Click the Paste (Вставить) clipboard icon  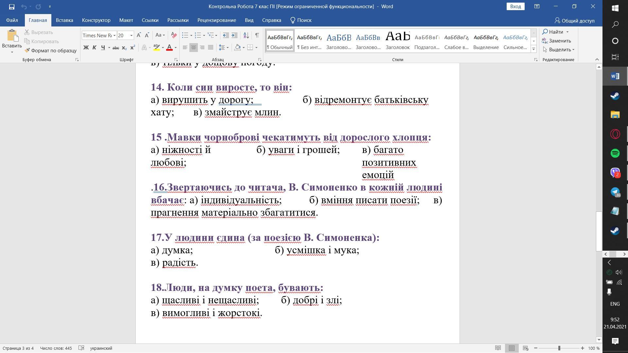[x=12, y=36]
